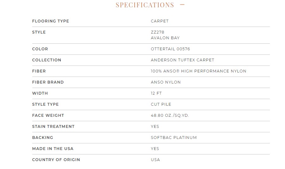Collapse the Specifications section minus icon
Screen dimensions: 285x169
coord(182,5)
